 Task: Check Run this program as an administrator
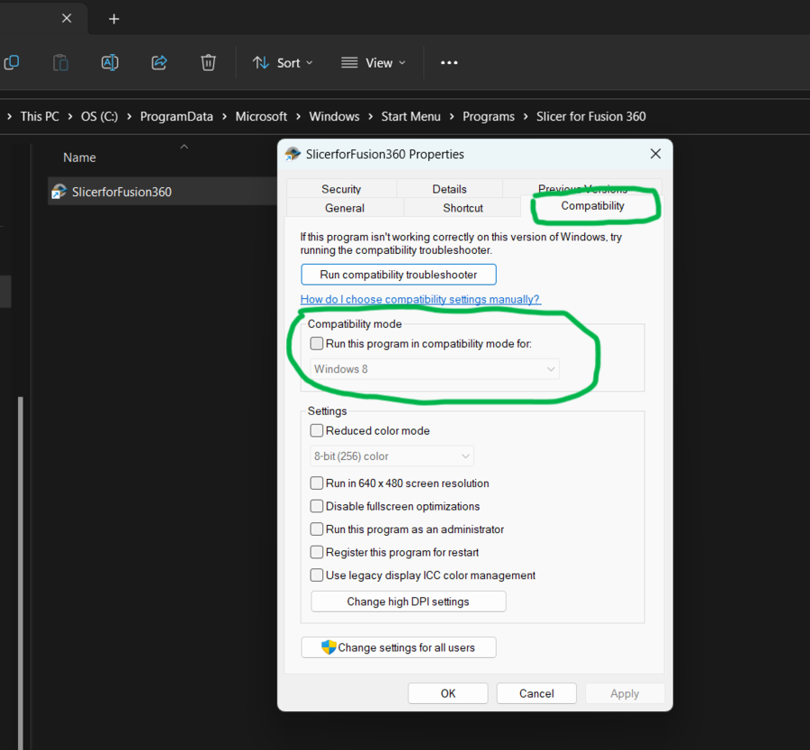pos(317,529)
